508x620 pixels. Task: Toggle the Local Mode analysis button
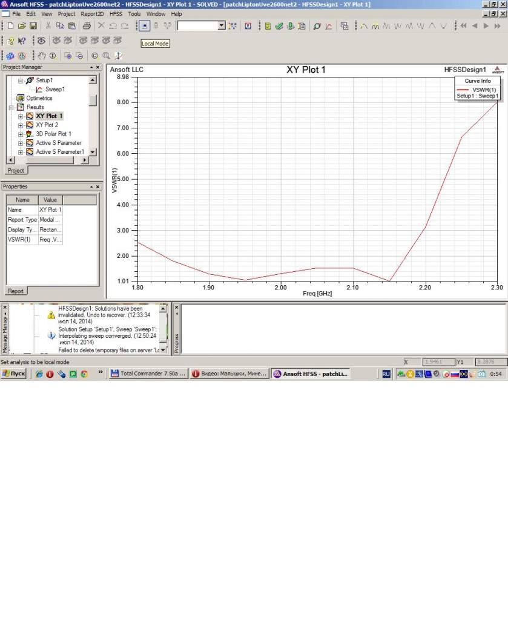click(145, 26)
